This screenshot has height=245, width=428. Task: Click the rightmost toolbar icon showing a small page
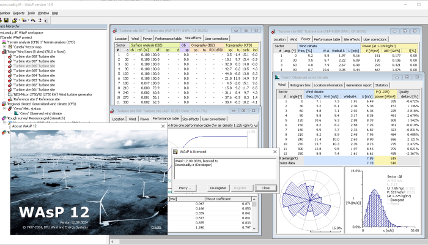click(46, 20)
